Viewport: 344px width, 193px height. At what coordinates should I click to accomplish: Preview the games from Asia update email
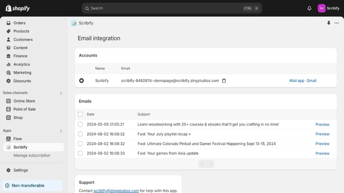[x=322, y=153]
